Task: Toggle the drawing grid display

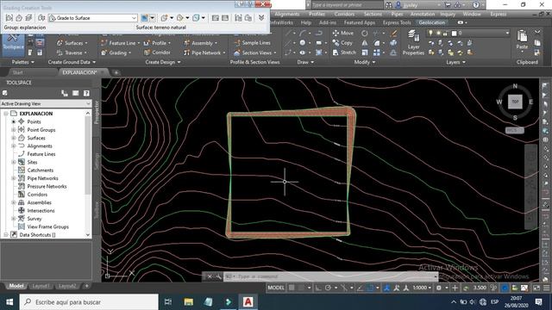Action: pos(292,288)
